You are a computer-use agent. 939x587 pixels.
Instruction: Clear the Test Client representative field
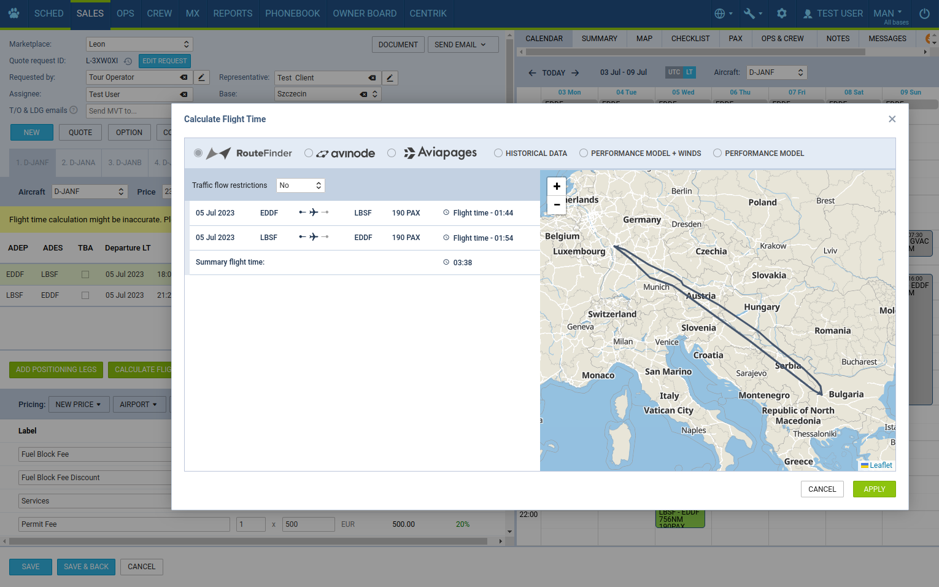click(x=372, y=78)
